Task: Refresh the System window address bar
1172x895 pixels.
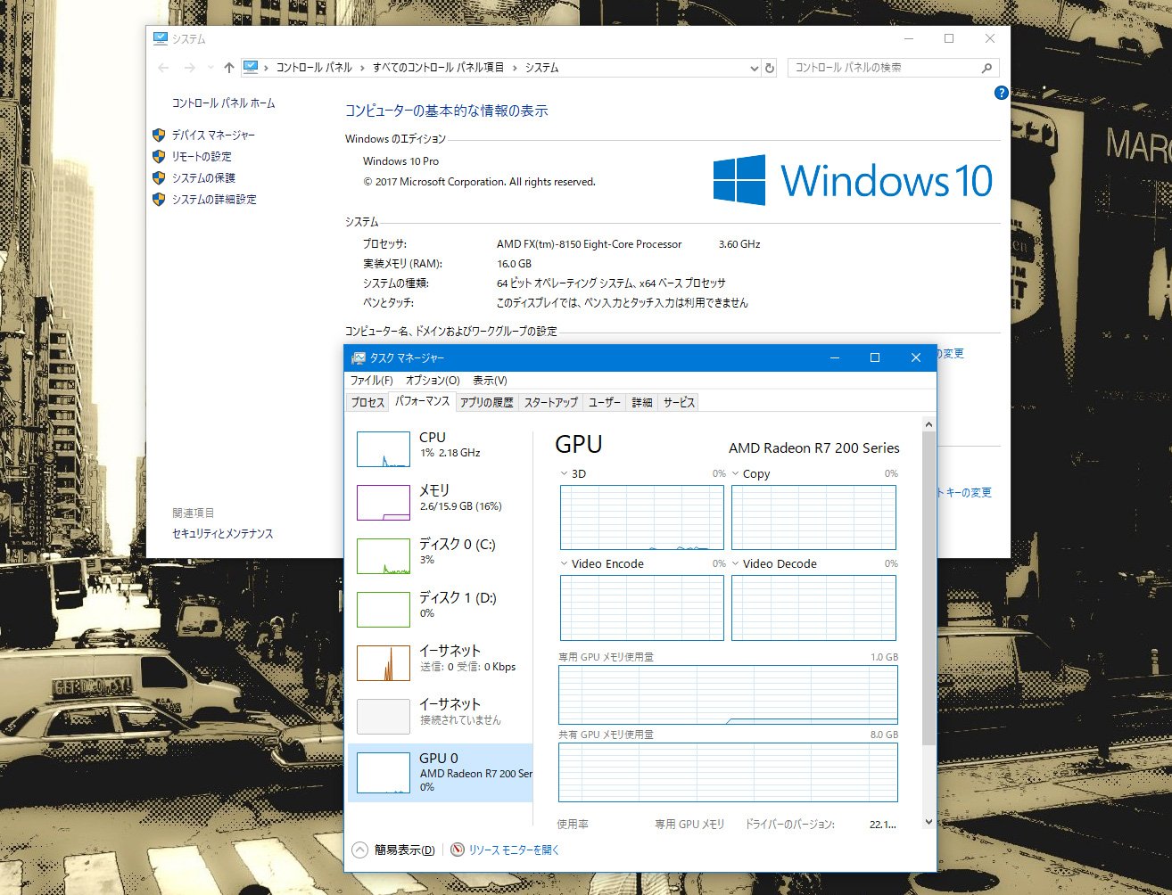Action: [770, 68]
